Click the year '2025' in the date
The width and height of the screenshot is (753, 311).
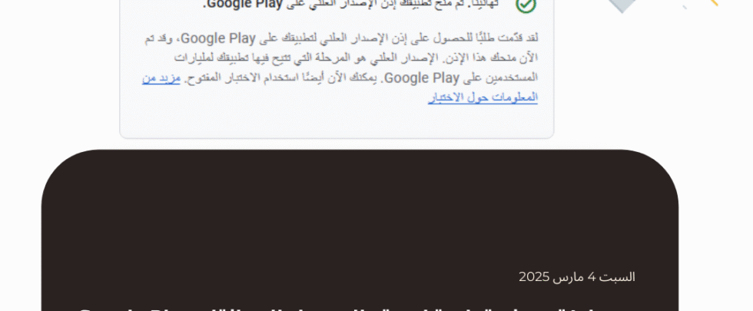click(533, 277)
